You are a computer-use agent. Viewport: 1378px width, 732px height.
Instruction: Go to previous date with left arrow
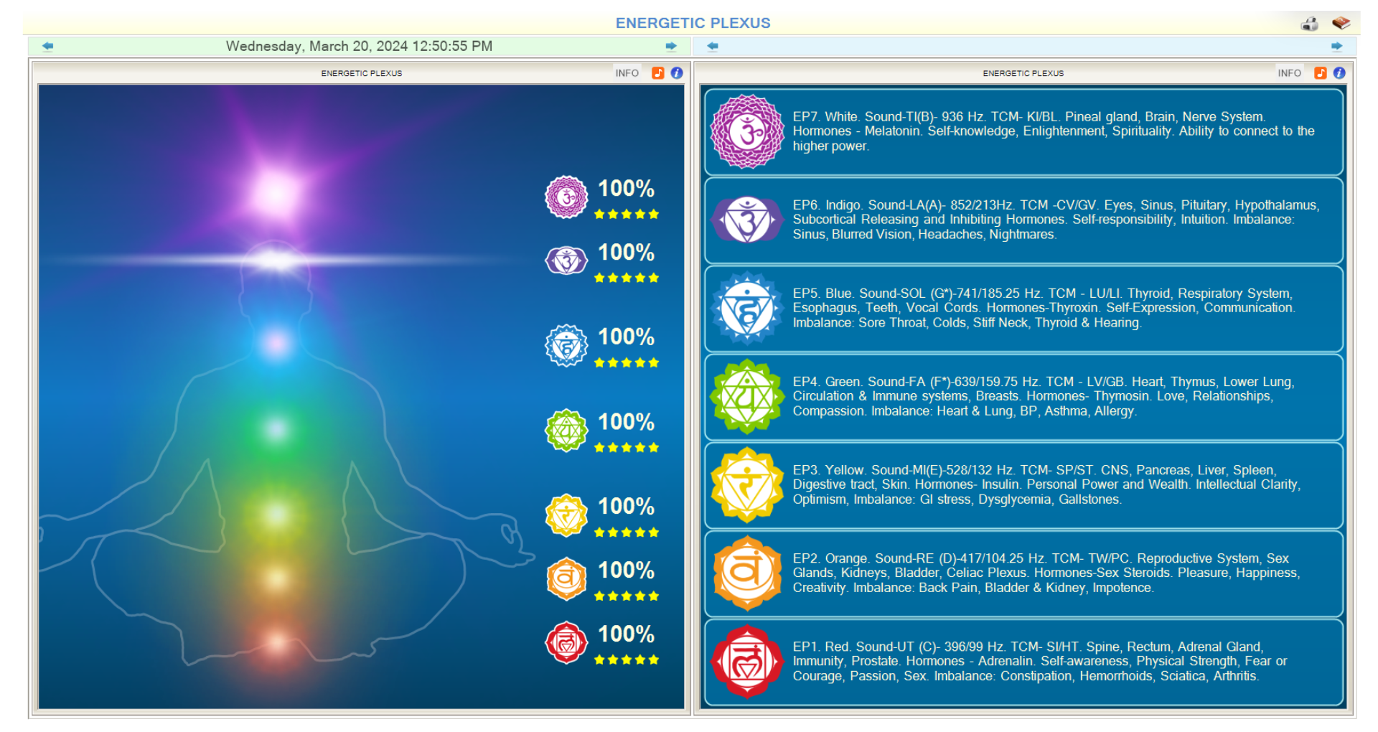[x=48, y=47]
